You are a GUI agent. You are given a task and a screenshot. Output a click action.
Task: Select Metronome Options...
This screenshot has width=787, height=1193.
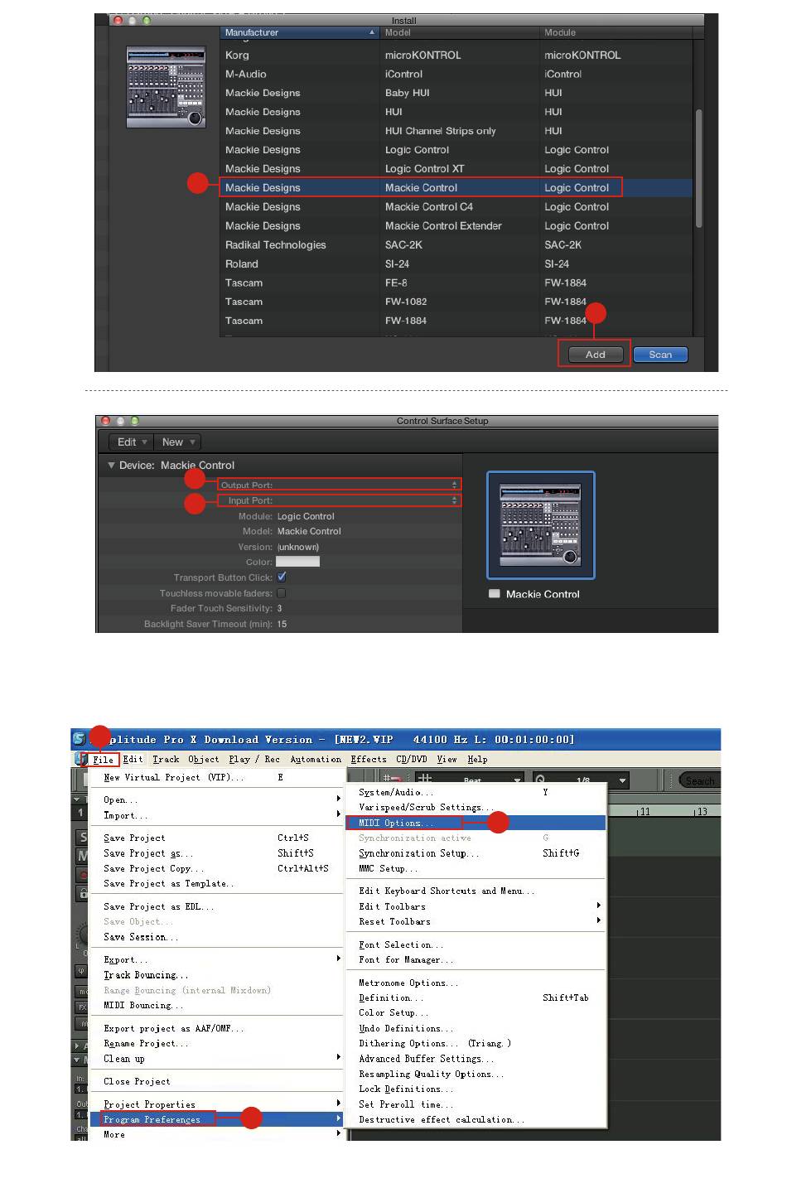pos(477,983)
